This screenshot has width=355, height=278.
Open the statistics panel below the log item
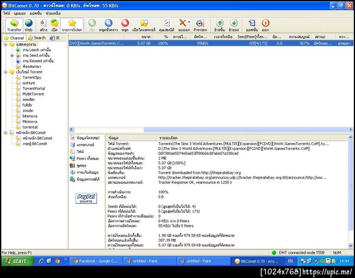pos(85,179)
